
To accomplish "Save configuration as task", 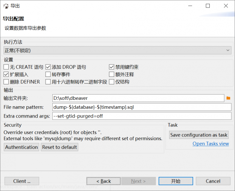I will point(199,135).
